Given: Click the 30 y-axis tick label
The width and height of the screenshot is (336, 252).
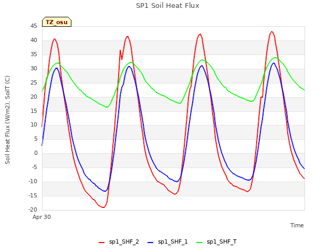Looking at the screenshot, I should (x=34, y=69).
